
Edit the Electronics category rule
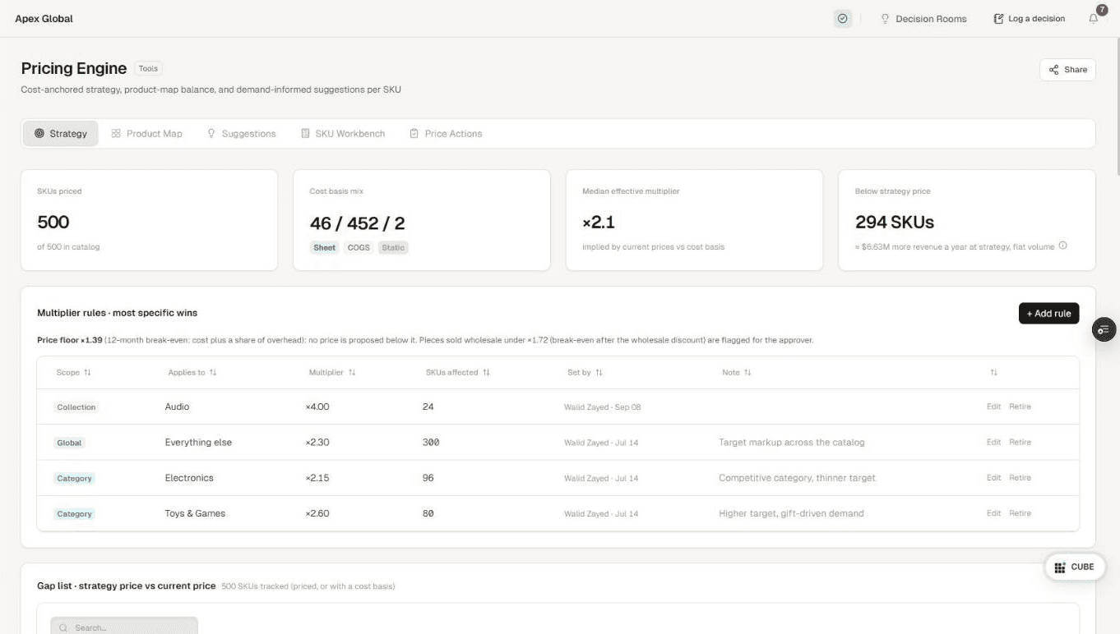pyautogui.click(x=993, y=478)
